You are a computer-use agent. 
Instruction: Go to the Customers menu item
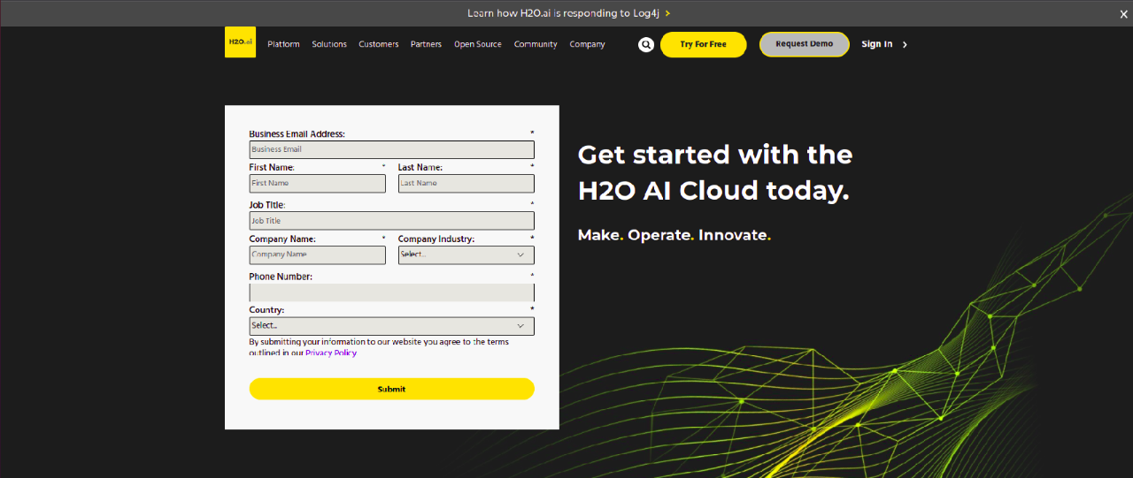pos(378,44)
